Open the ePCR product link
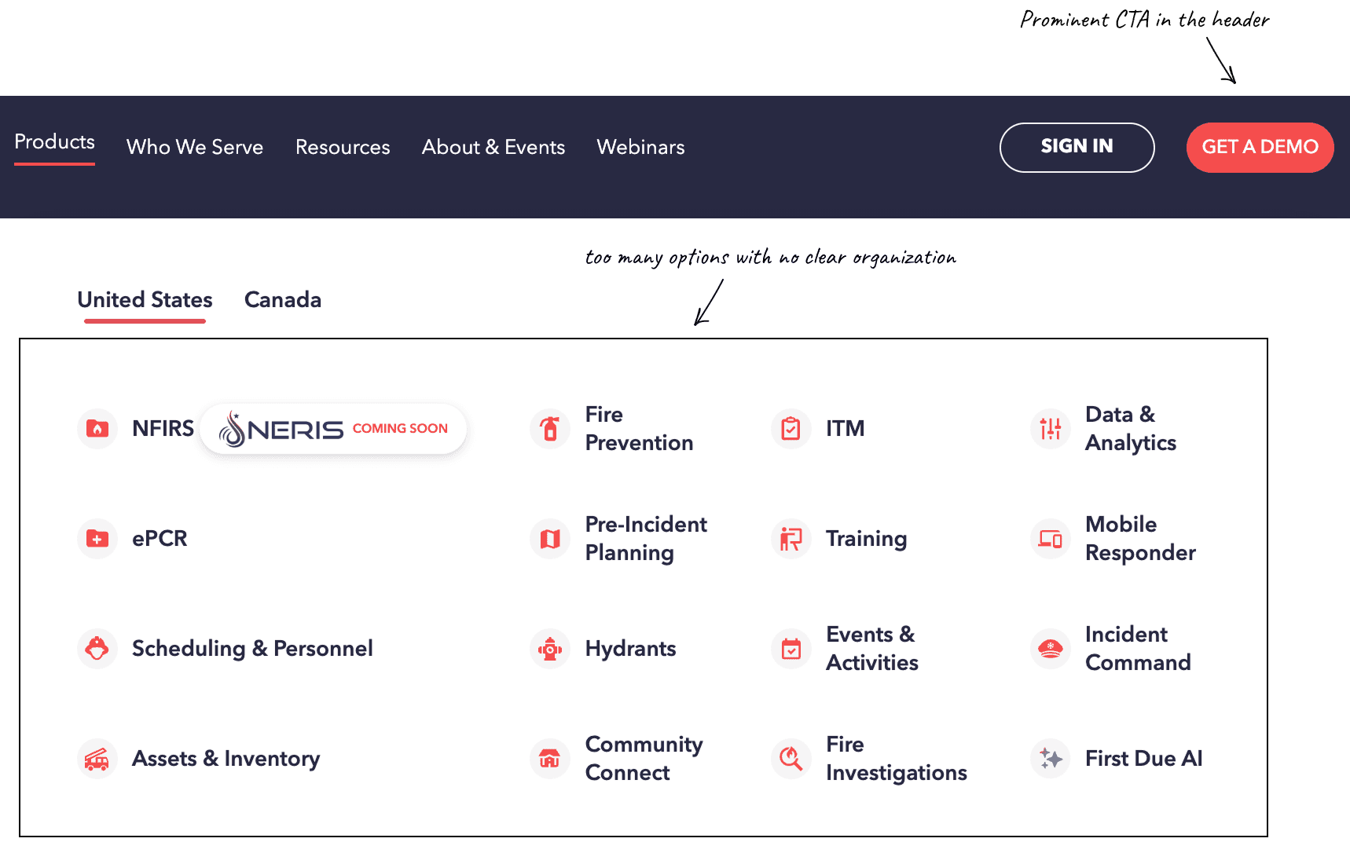The image size is (1350, 853). point(160,539)
